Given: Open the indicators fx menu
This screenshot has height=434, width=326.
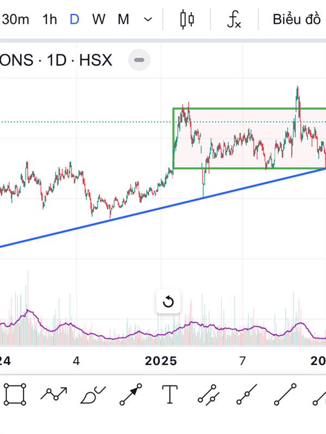Looking at the screenshot, I should (x=234, y=20).
